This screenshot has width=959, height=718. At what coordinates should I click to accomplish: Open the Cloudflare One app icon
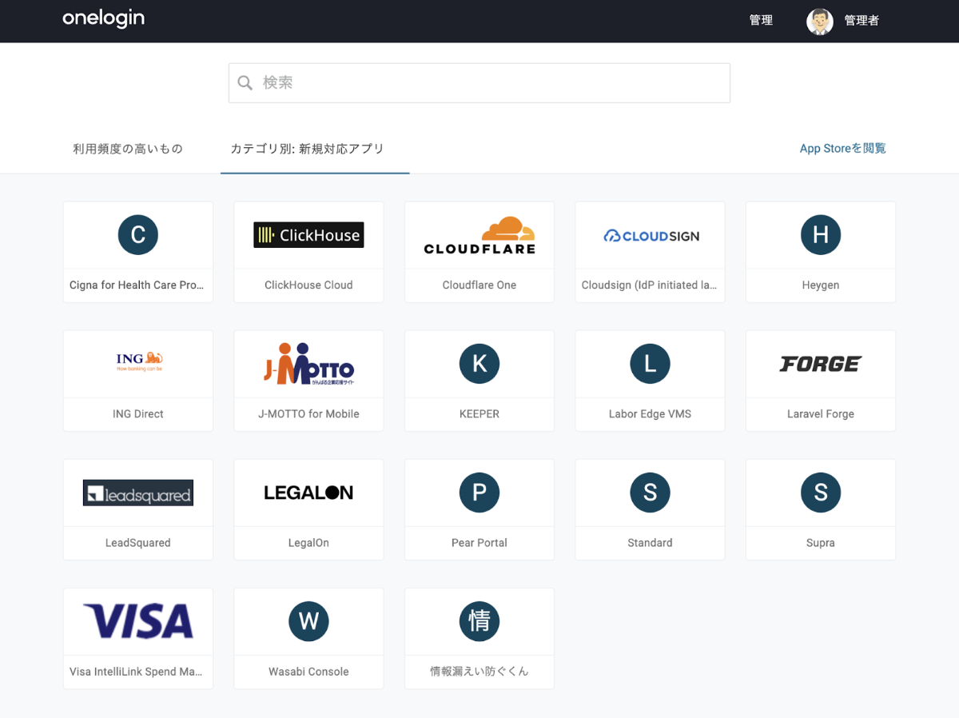tap(479, 235)
